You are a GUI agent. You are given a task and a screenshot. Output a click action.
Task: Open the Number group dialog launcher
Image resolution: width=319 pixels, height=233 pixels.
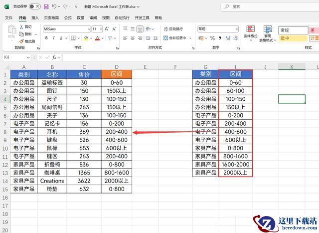239,48
